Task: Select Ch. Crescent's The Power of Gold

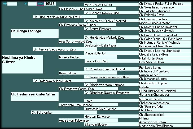Action: coord(87,9)
